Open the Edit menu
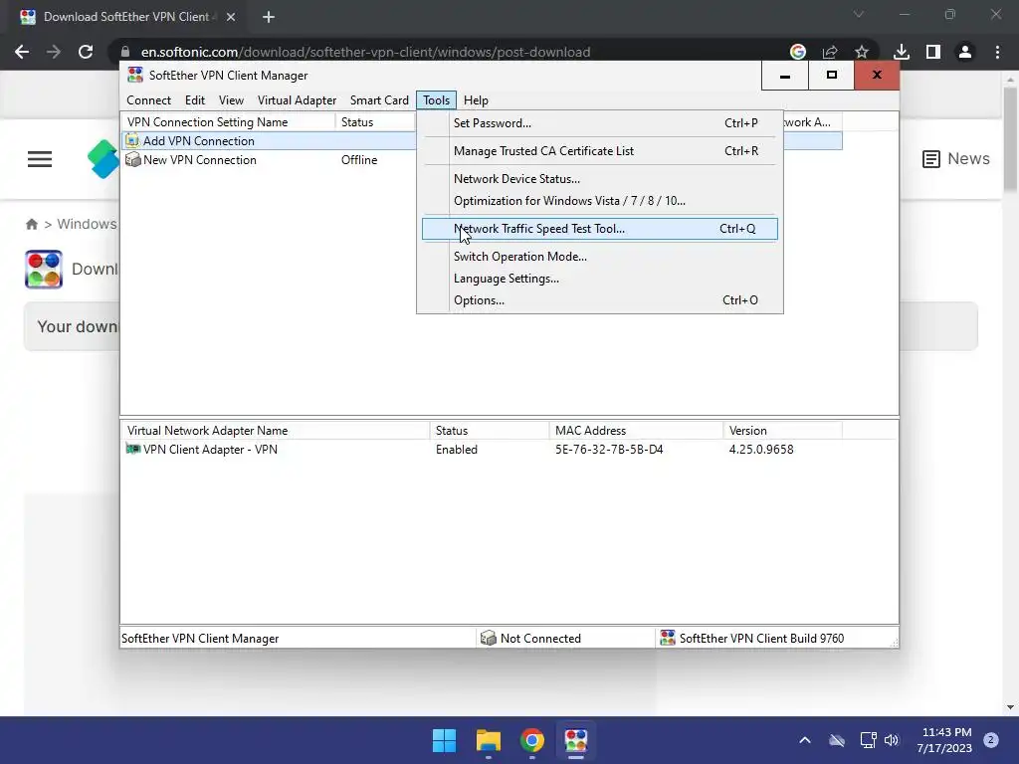The height and width of the screenshot is (764, 1019). pos(195,100)
